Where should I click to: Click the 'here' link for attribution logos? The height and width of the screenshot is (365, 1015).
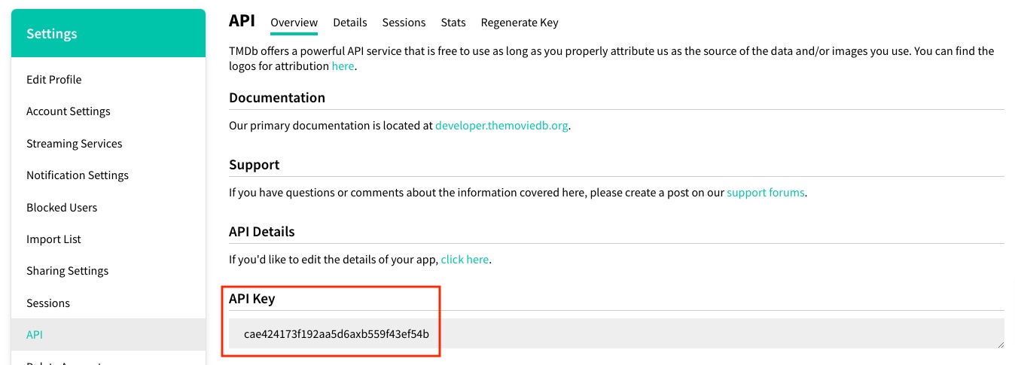click(343, 66)
